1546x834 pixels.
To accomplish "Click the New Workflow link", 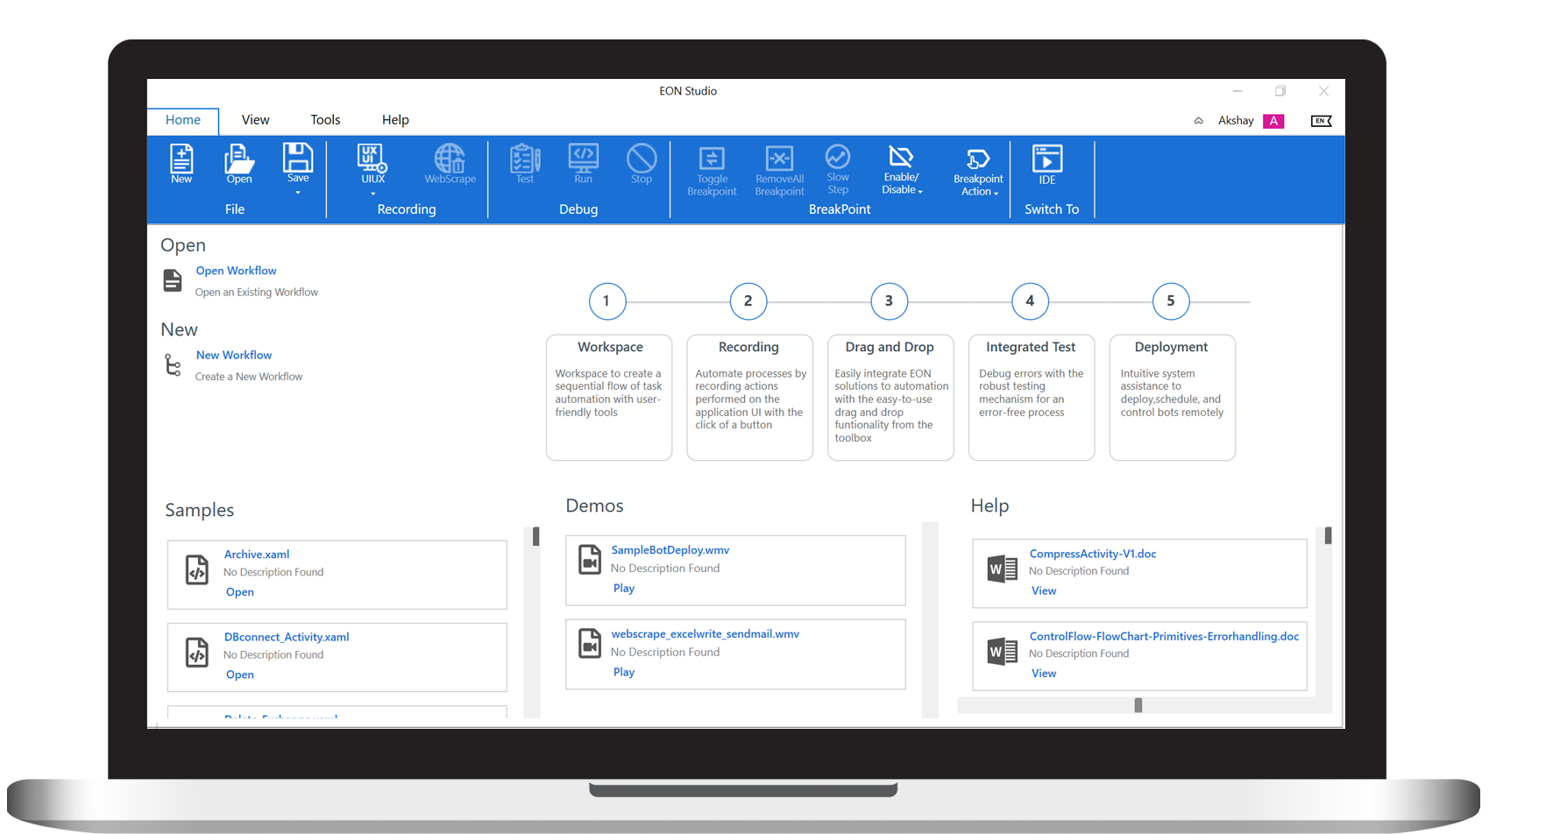I will (x=234, y=355).
